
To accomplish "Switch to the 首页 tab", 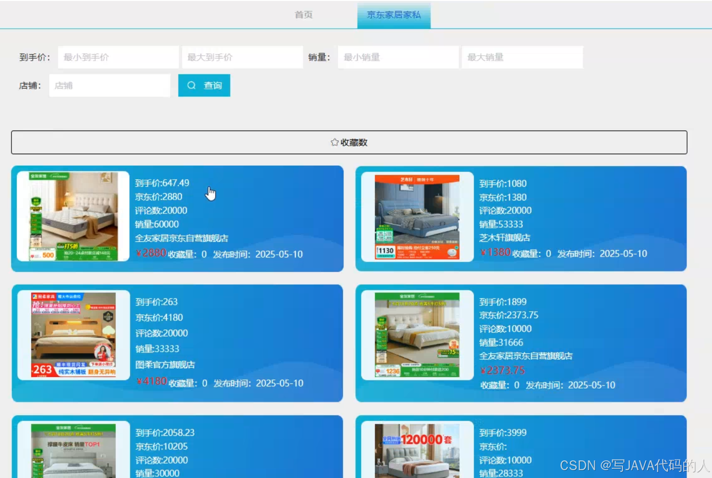I will [x=303, y=14].
